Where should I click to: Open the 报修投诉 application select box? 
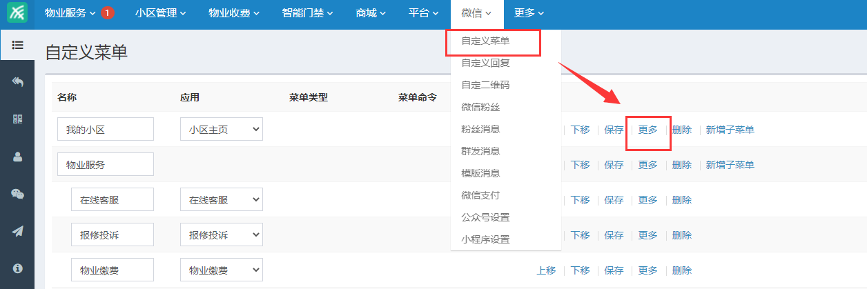(222, 235)
